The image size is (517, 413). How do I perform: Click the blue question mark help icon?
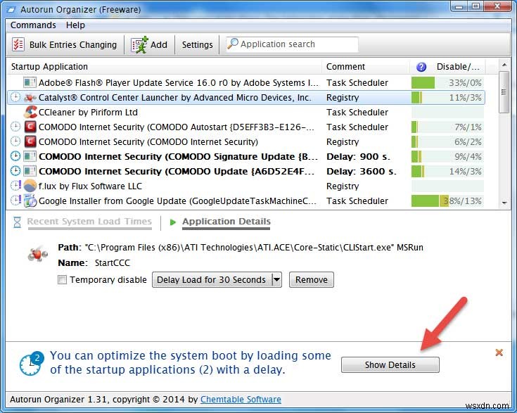[x=421, y=67]
